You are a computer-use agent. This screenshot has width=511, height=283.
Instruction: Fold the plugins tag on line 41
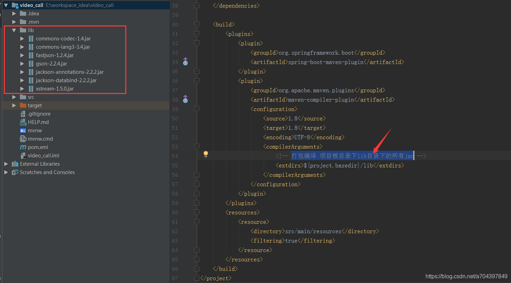tap(197, 34)
